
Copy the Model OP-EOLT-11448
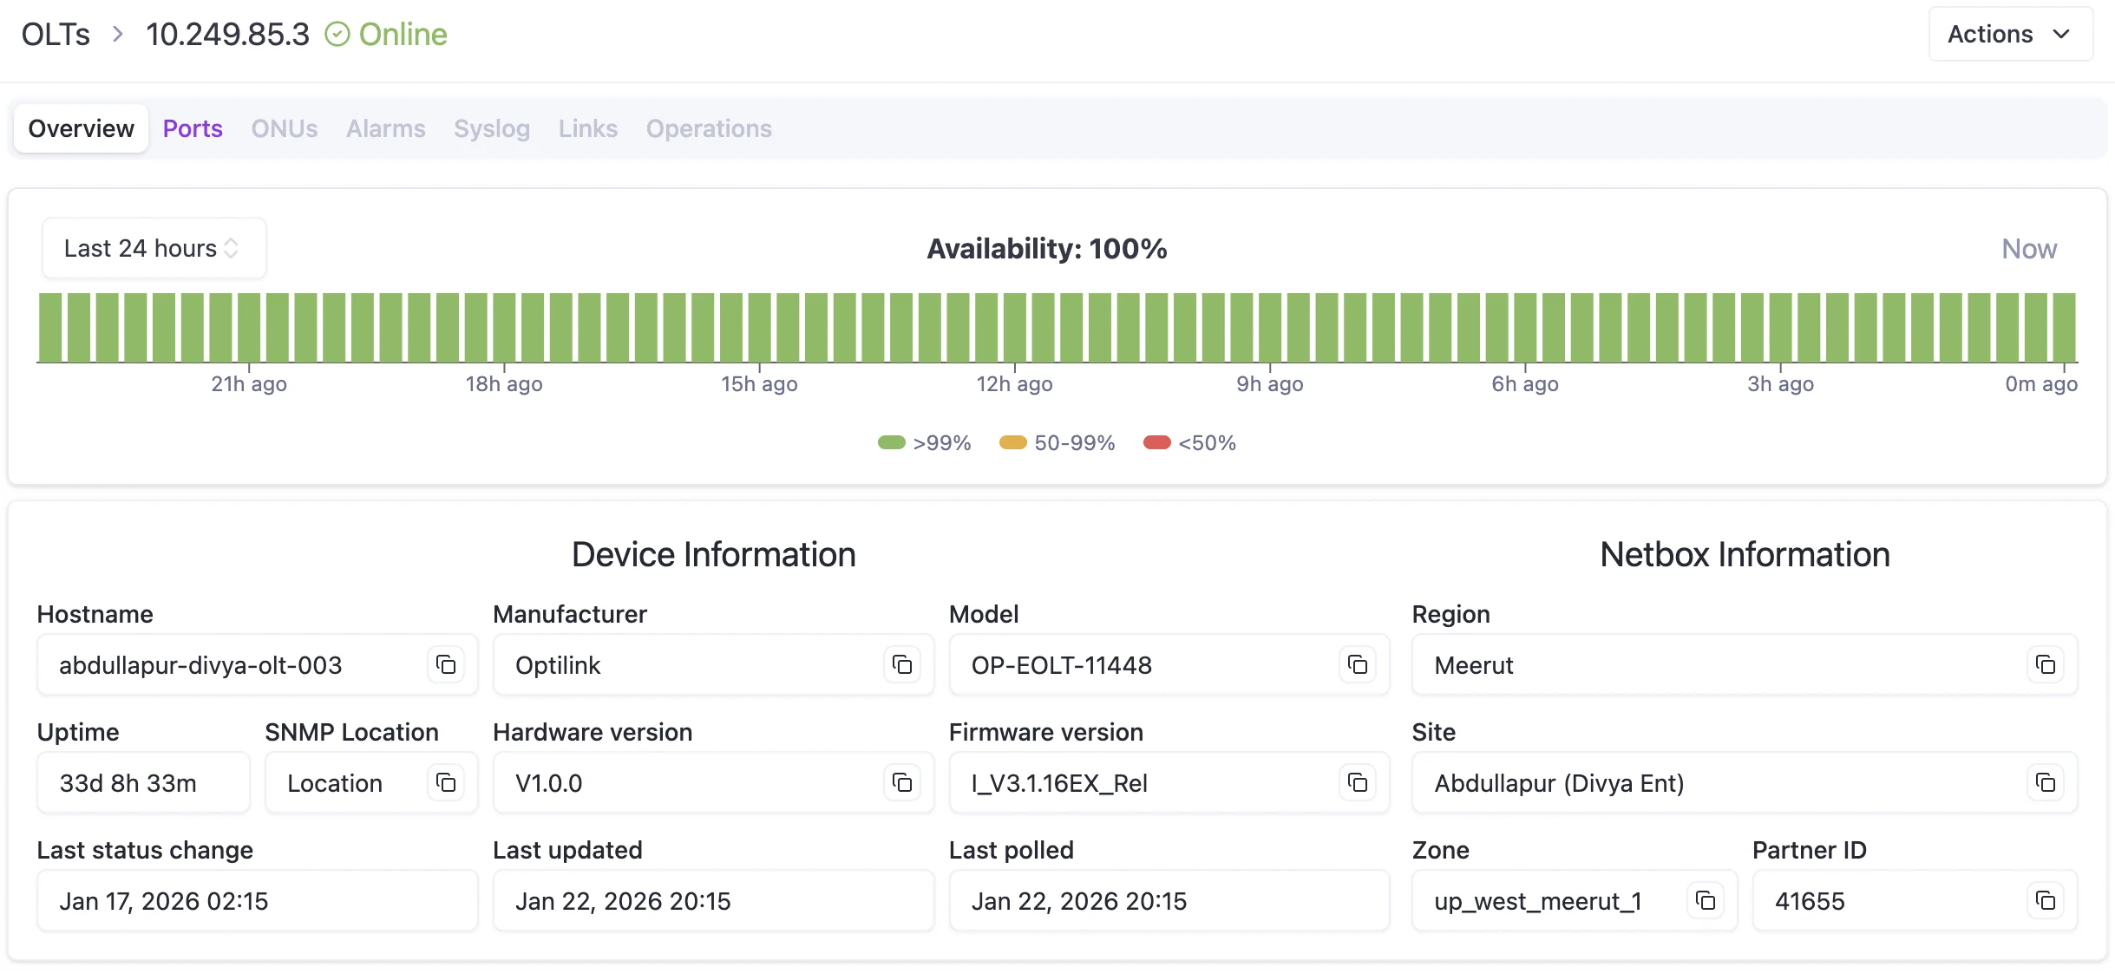point(1358,665)
